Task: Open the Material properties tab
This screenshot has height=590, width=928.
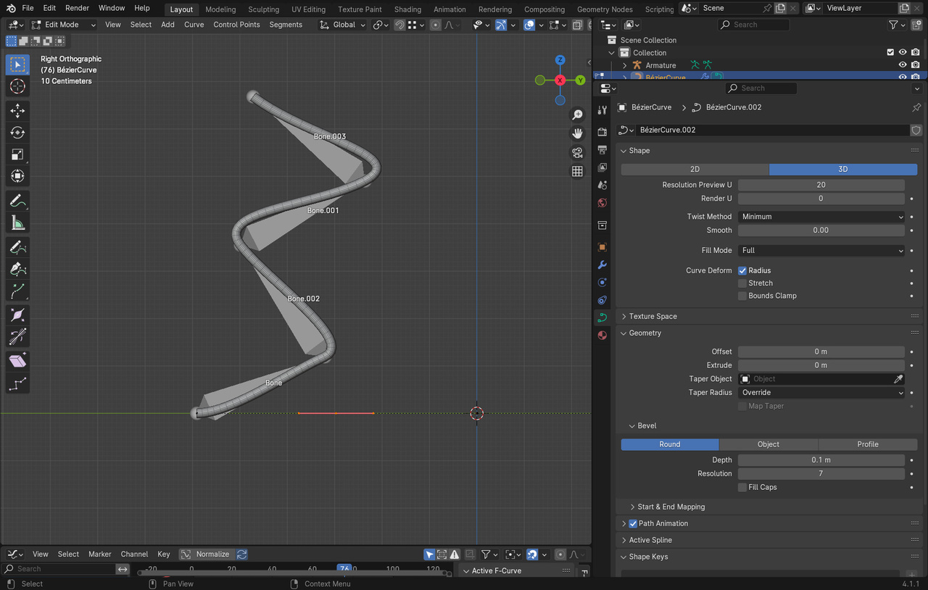Action: point(602,335)
